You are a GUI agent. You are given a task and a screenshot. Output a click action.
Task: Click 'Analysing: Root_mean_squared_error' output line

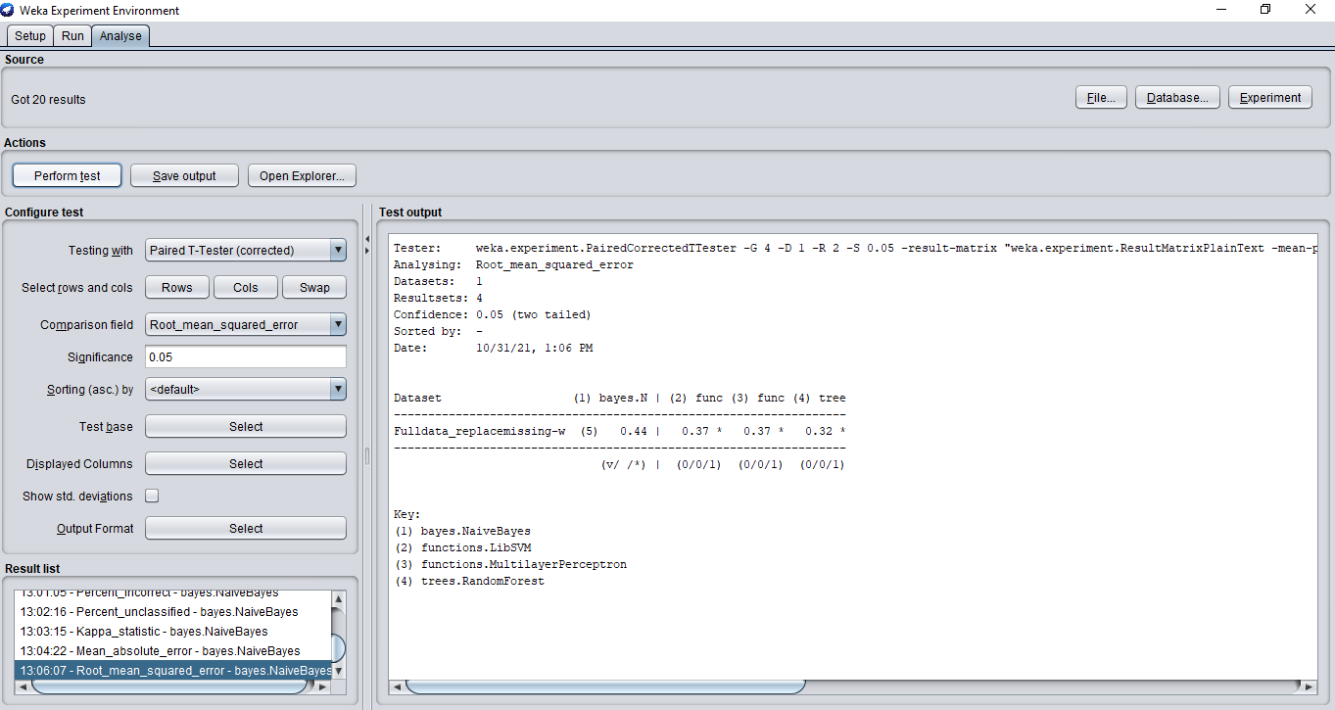coord(513,264)
